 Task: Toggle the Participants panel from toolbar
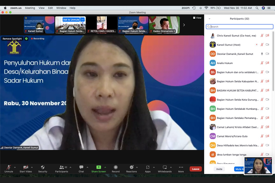62,167
